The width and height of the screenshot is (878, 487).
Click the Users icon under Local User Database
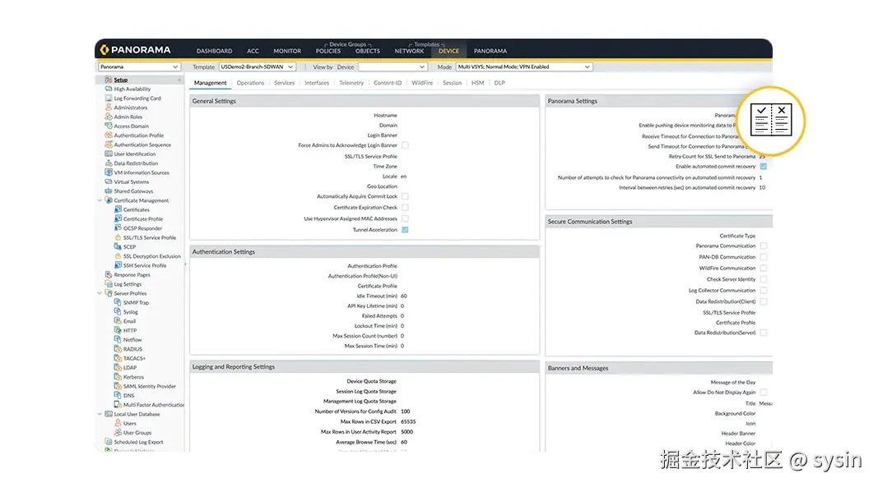[118, 423]
